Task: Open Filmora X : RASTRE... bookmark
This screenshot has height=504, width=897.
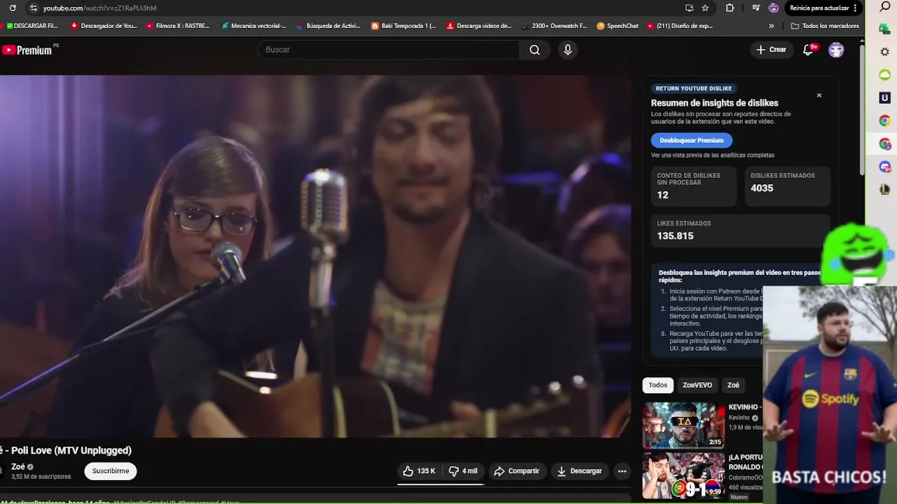Action: (x=178, y=26)
